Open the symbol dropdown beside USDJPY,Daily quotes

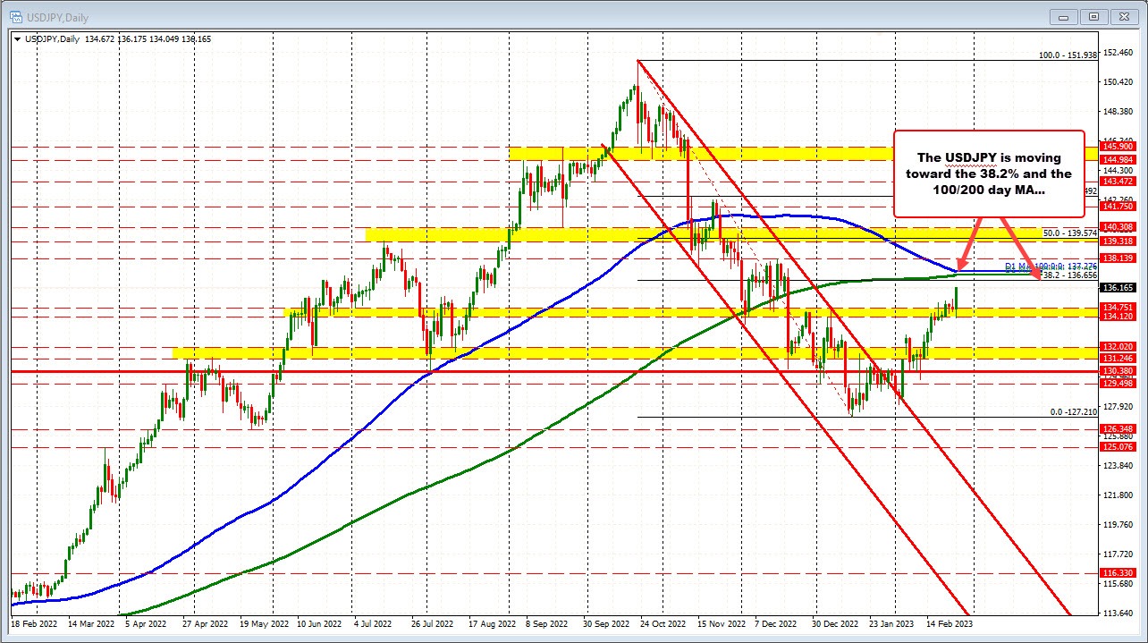pos(18,38)
